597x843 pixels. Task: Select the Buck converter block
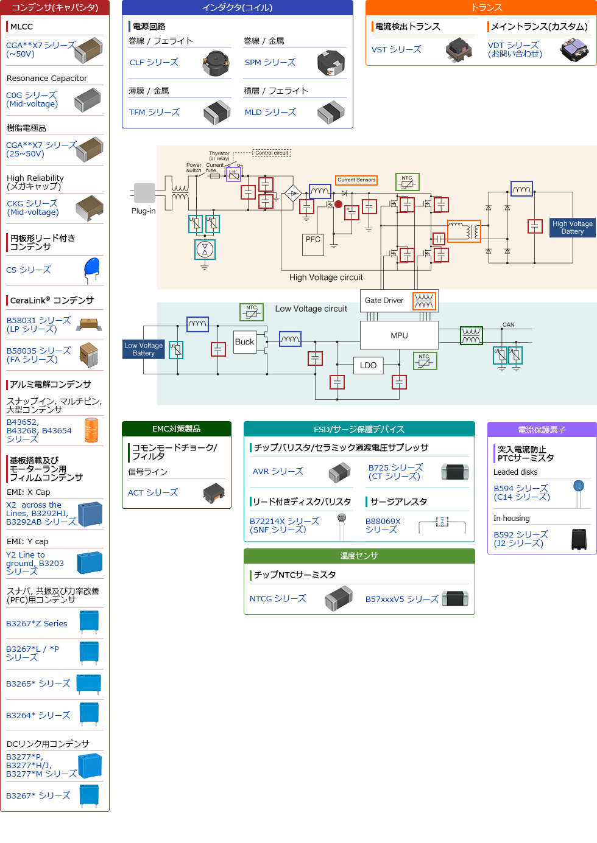click(244, 342)
